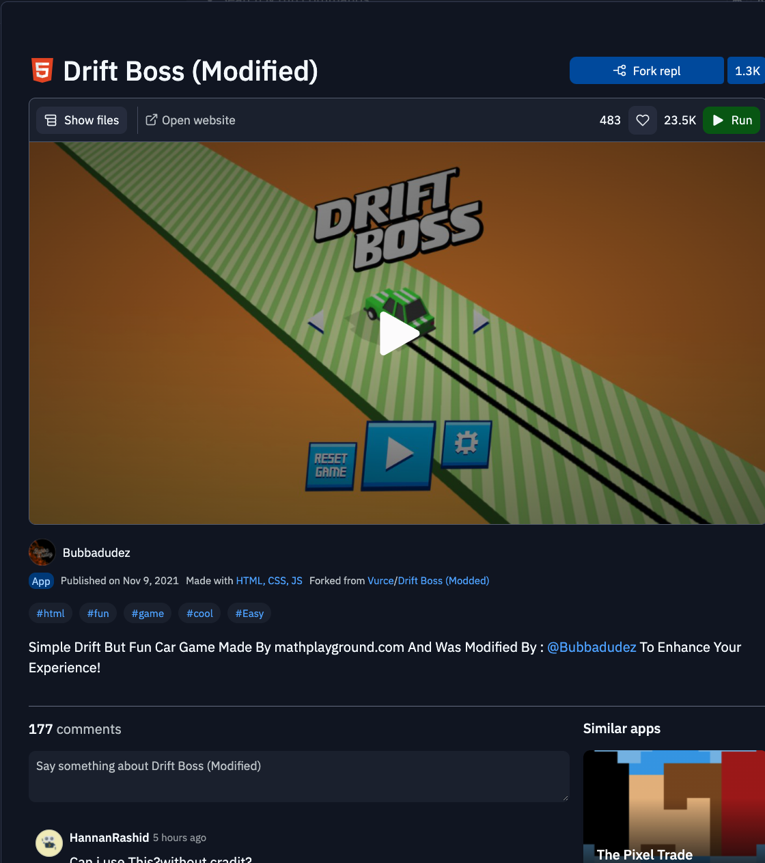Click the blue play tile in preview
Viewport: 765px width, 863px height.
click(x=399, y=455)
